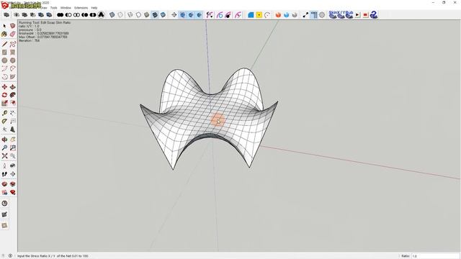
Task: Open the Window menu
Action: (x=66, y=8)
